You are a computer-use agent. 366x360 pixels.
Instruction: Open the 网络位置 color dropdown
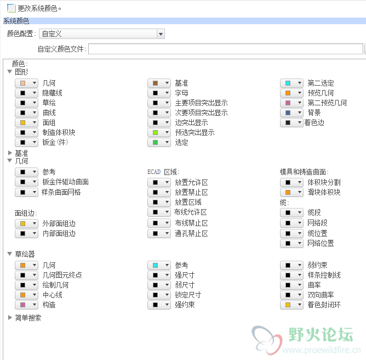coord(292,243)
